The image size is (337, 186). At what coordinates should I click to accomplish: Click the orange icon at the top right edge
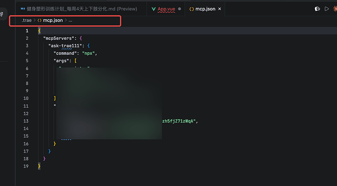[335, 9]
